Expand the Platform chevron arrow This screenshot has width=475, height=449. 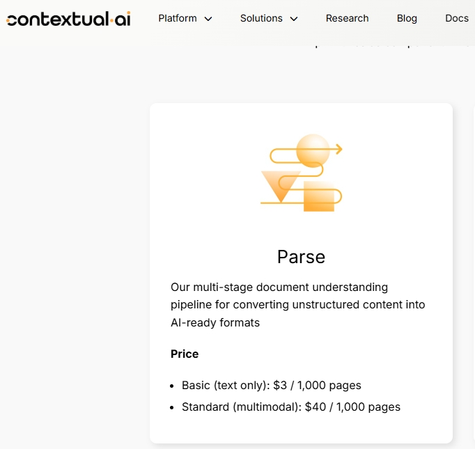pos(208,19)
